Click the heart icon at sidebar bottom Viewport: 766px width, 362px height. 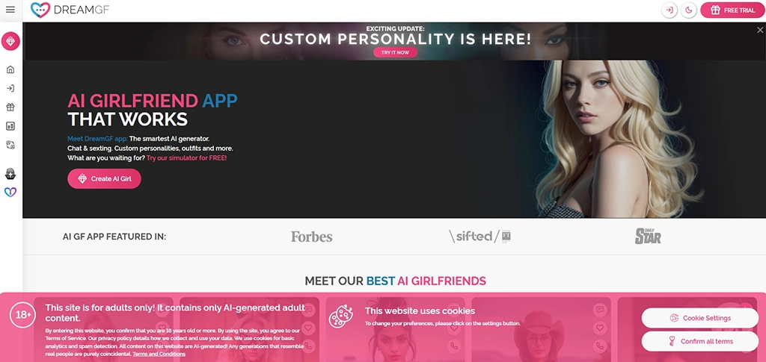(x=10, y=192)
